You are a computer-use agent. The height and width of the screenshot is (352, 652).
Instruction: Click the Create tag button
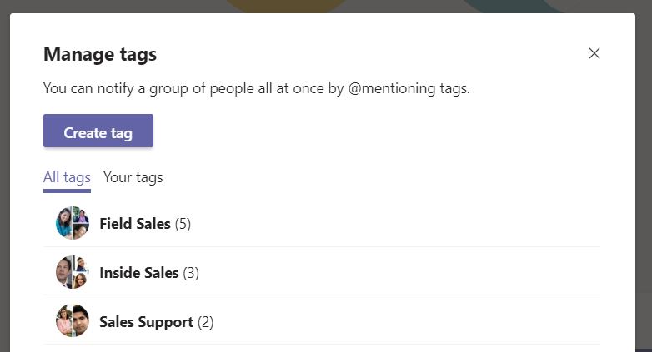pyautogui.click(x=98, y=132)
